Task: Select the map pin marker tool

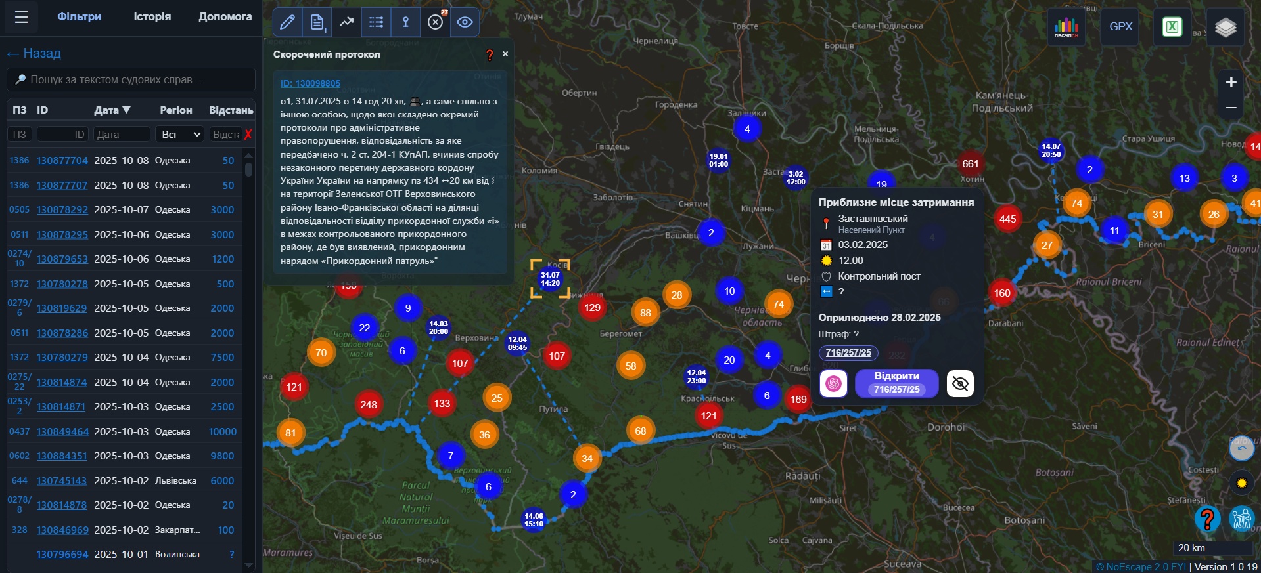Action: point(405,22)
